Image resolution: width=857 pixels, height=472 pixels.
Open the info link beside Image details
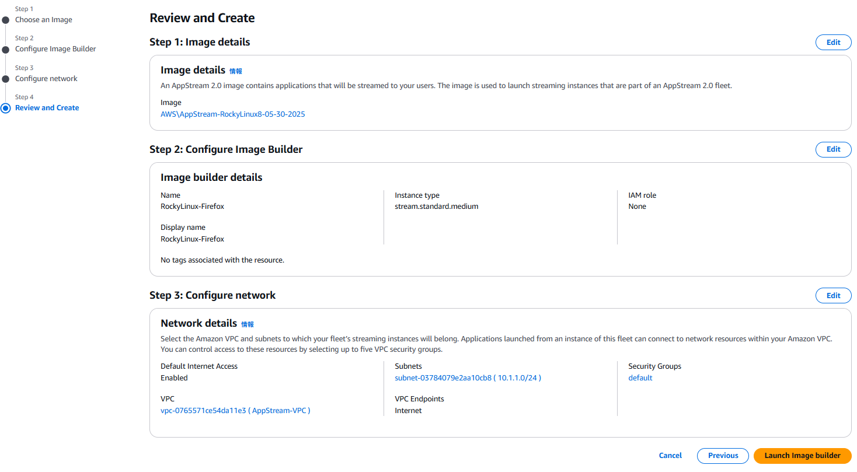pos(235,71)
